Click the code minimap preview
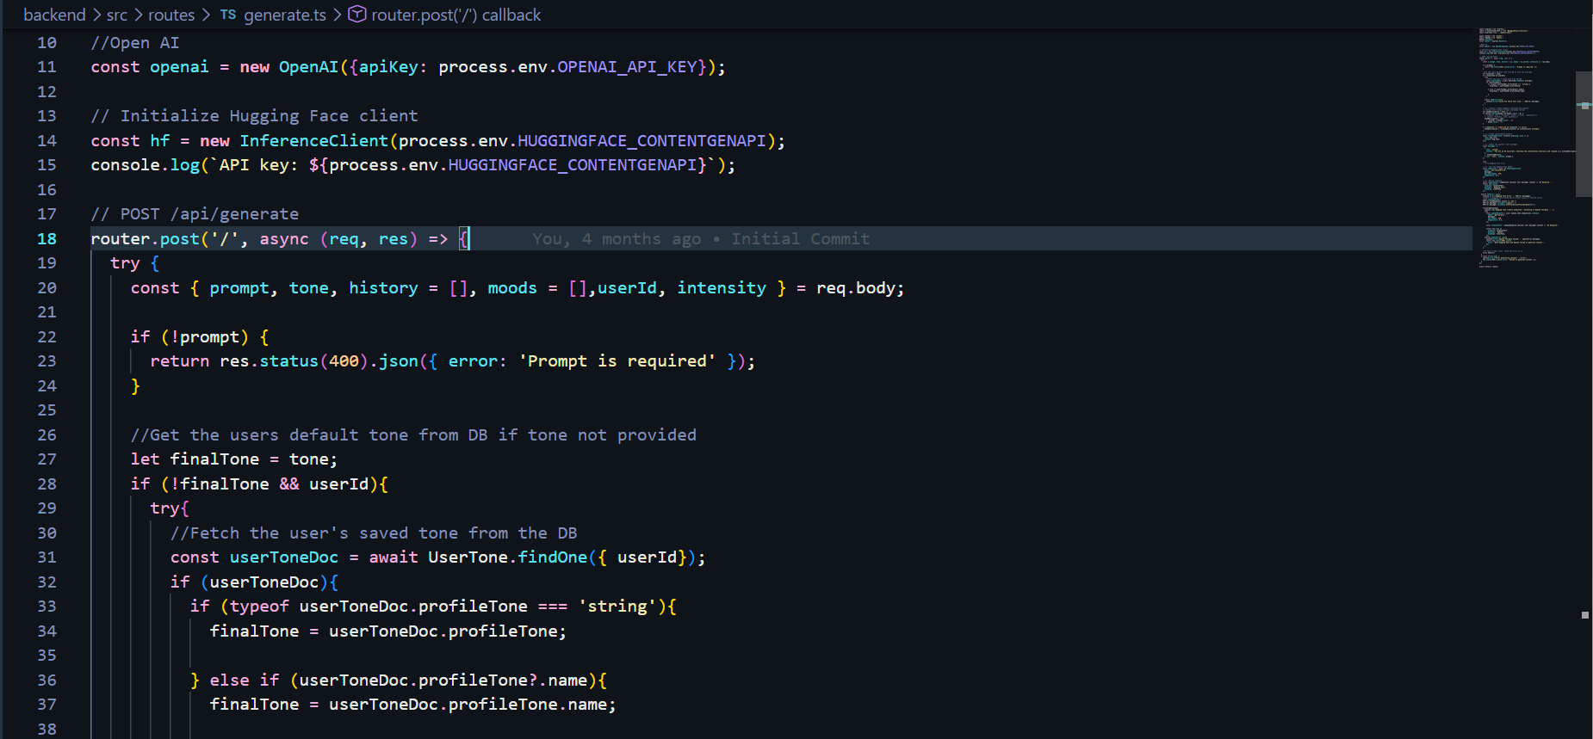 1524,146
